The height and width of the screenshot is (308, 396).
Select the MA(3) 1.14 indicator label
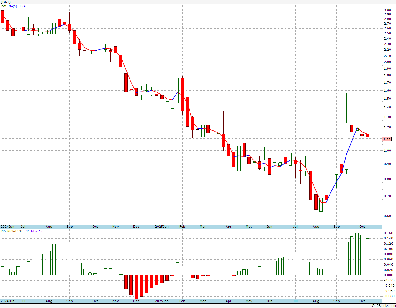[x=17, y=6]
